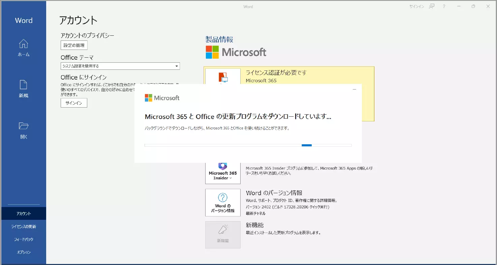Click the Manage Settings button
The image size is (497, 265).
[74, 45]
